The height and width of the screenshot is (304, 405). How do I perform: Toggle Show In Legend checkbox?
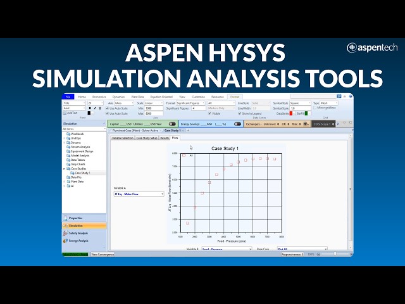point(239,113)
